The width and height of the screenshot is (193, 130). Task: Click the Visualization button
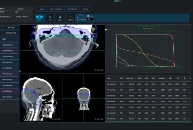(11, 33)
